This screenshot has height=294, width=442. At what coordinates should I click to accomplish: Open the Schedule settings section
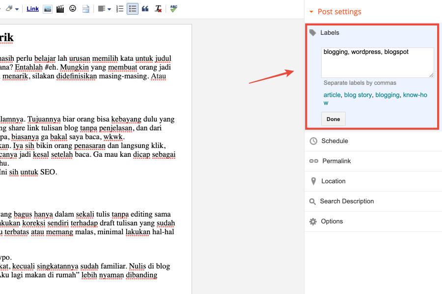[x=373, y=141]
